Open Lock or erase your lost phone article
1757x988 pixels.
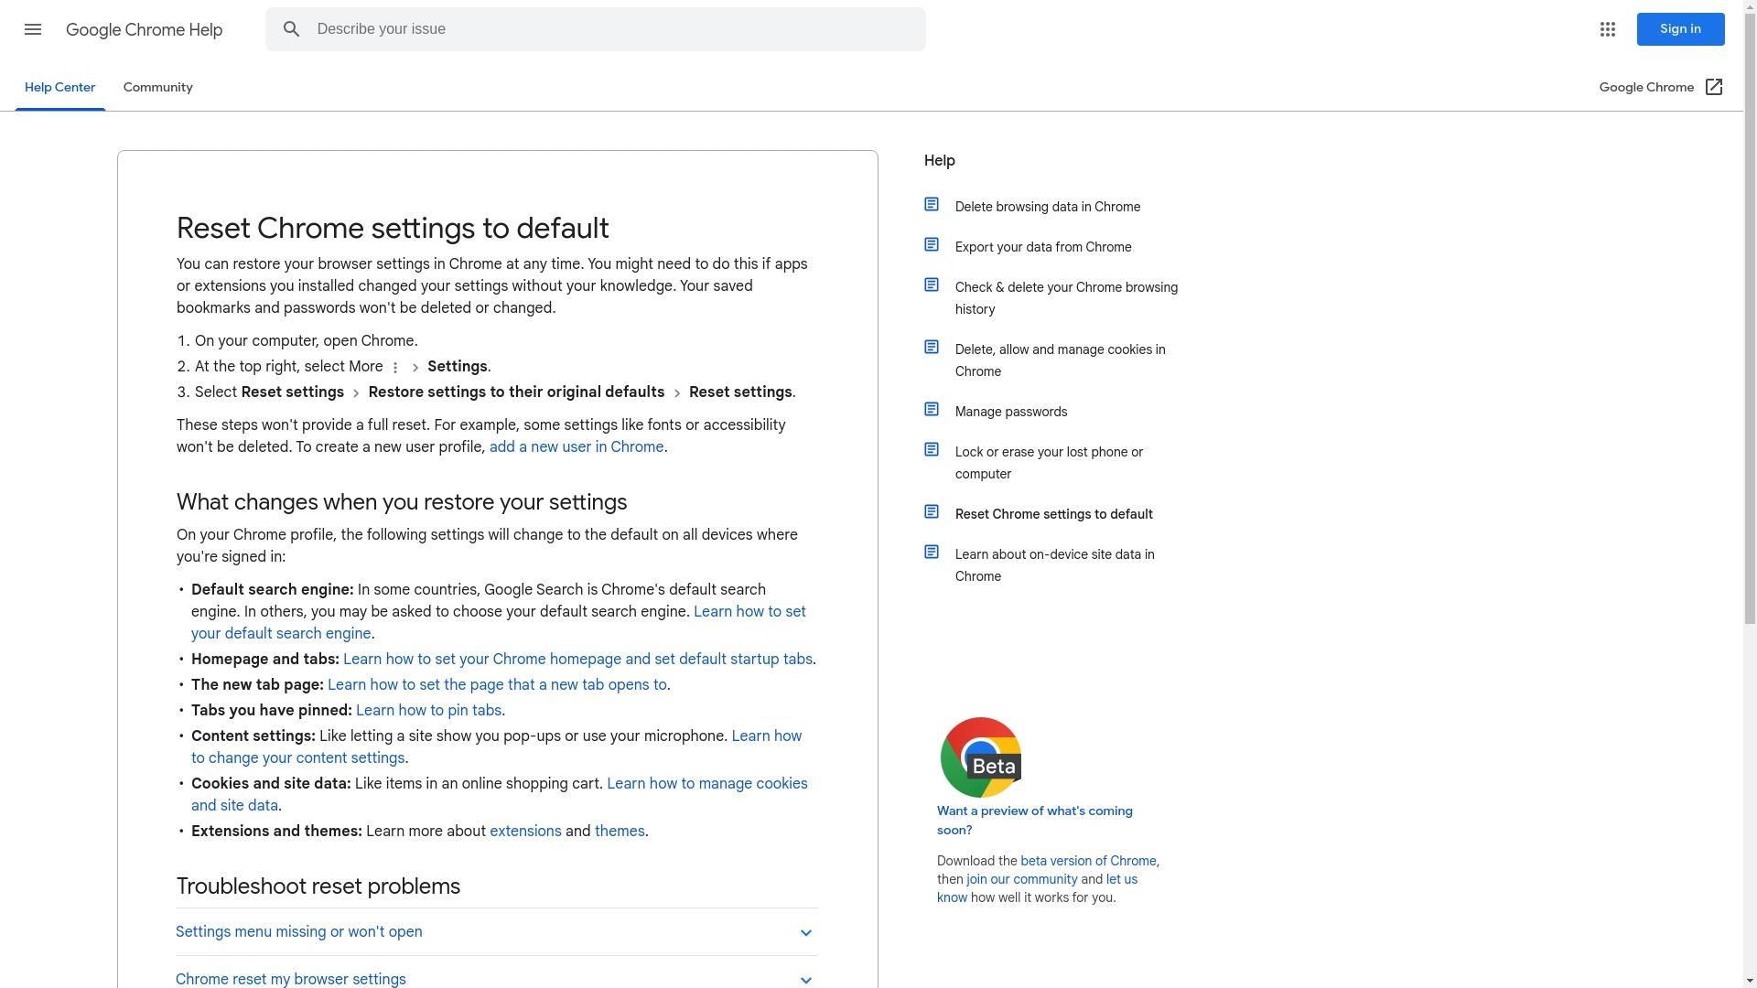tap(1049, 463)
